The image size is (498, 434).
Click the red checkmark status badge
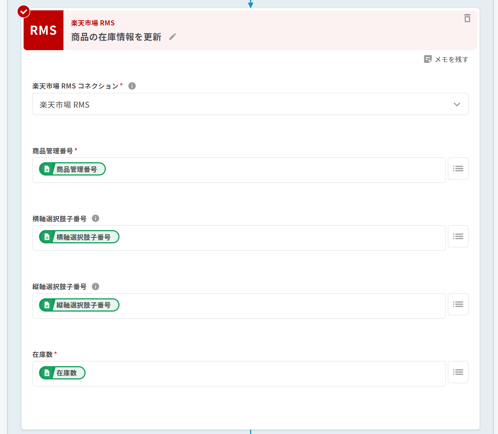pyautogui.click(x=24, y=12)
